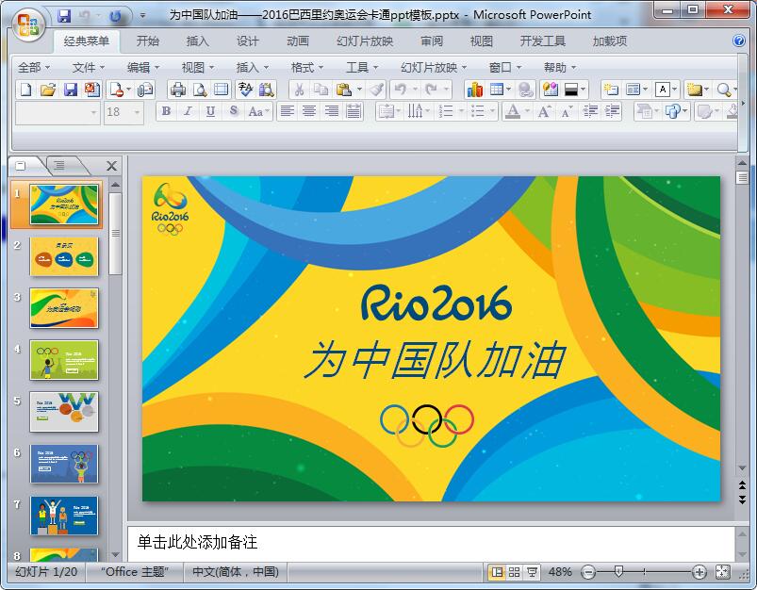The image size is (757, 590).
Task: Insert a table
Action: [x=496, y=90]
